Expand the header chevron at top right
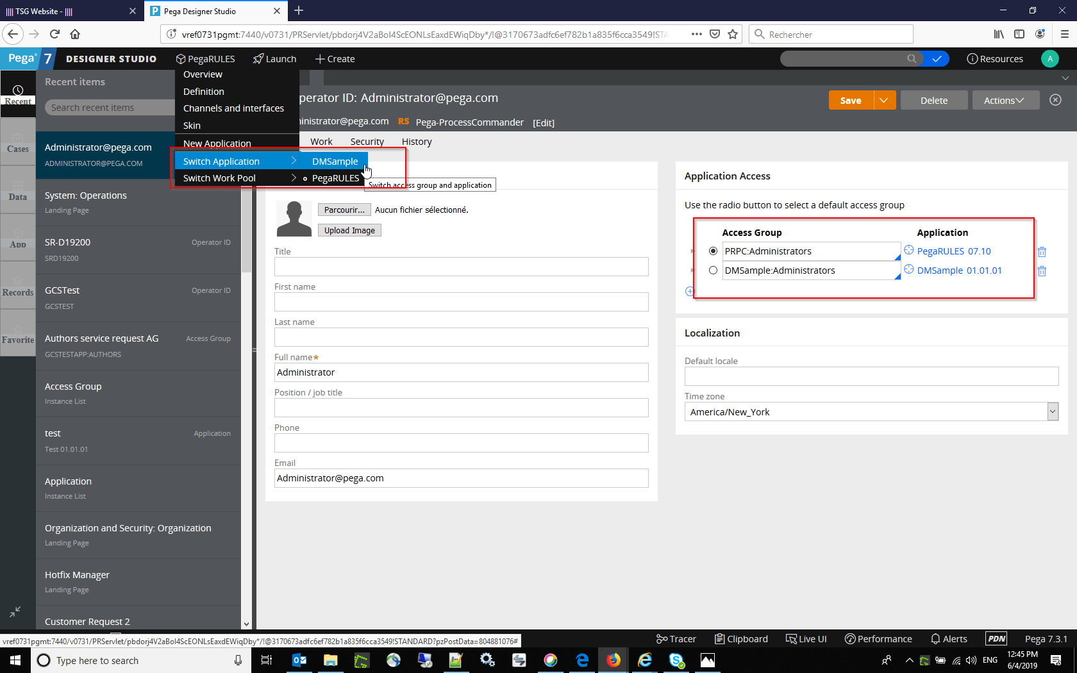The height and width of the screenshot is (673, 1077). pyautogui.click(x=1065, y=78)
